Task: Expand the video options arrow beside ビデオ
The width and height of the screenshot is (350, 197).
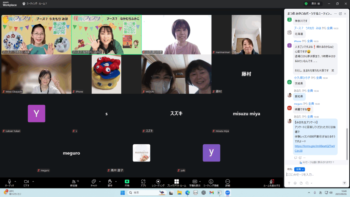Action: [x=33, y=181]
